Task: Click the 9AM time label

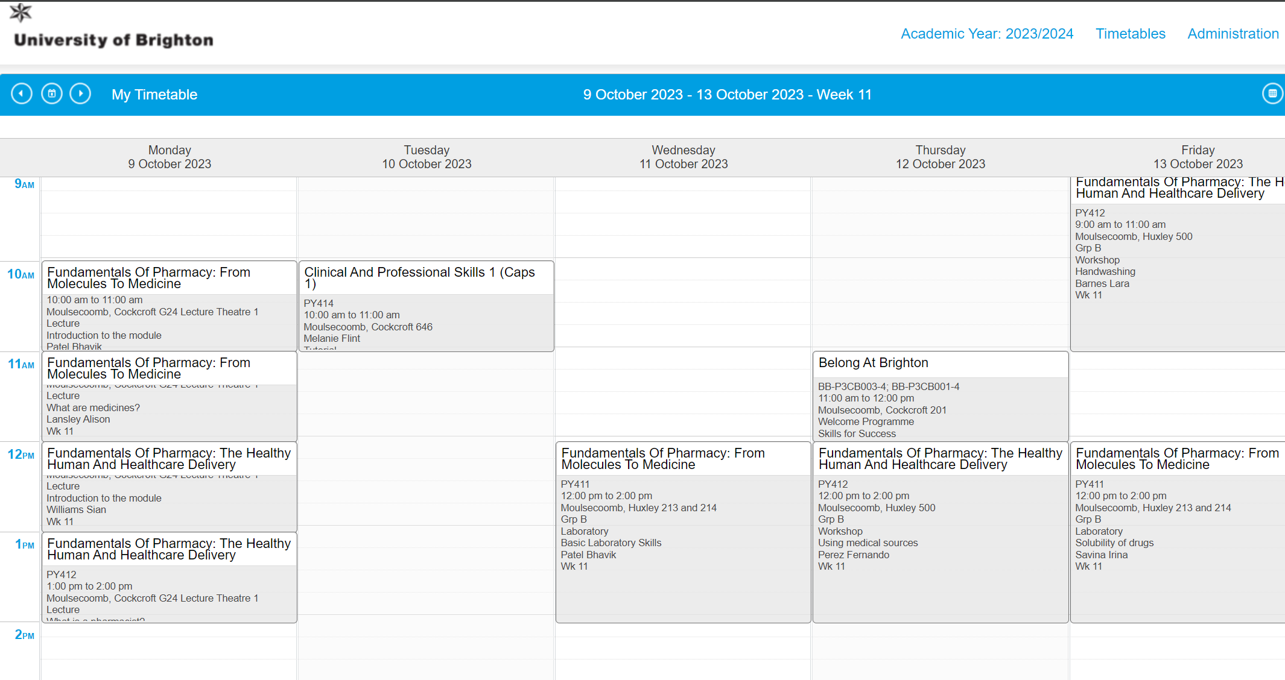Action: pyautogui.click(x=24, y=184)
